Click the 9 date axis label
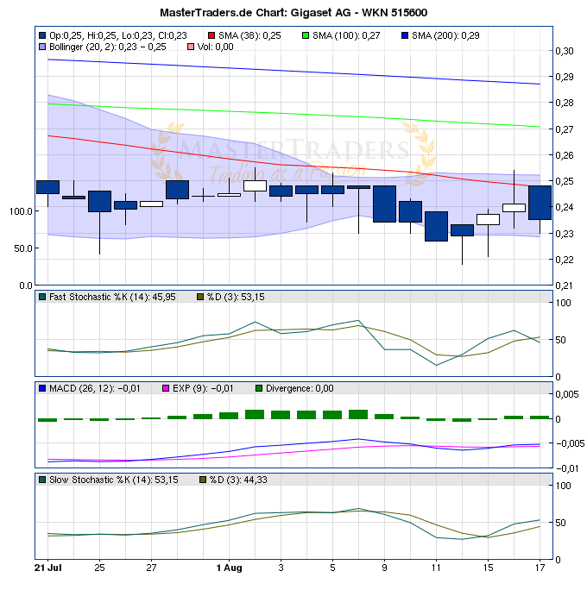 pos(384,568)
